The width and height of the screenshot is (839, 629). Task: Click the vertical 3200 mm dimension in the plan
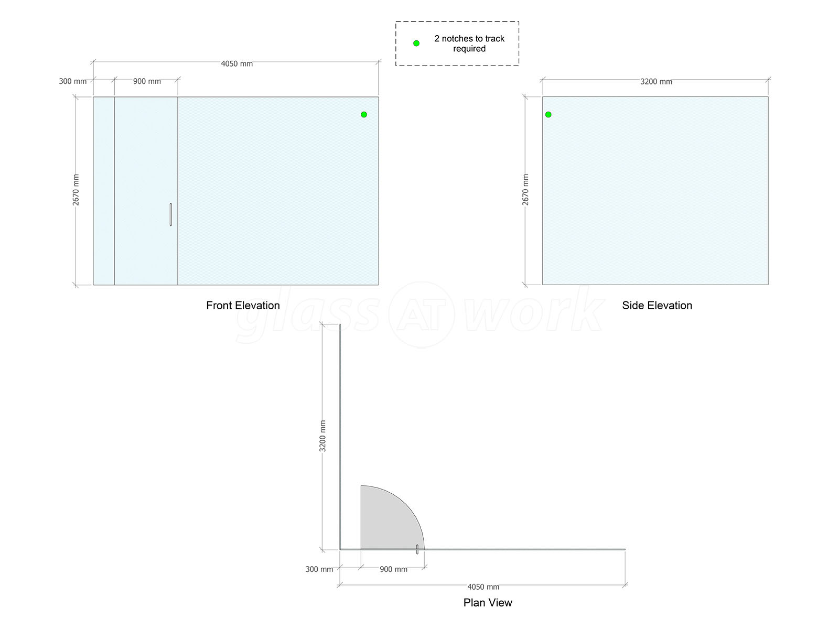point(322,436)
